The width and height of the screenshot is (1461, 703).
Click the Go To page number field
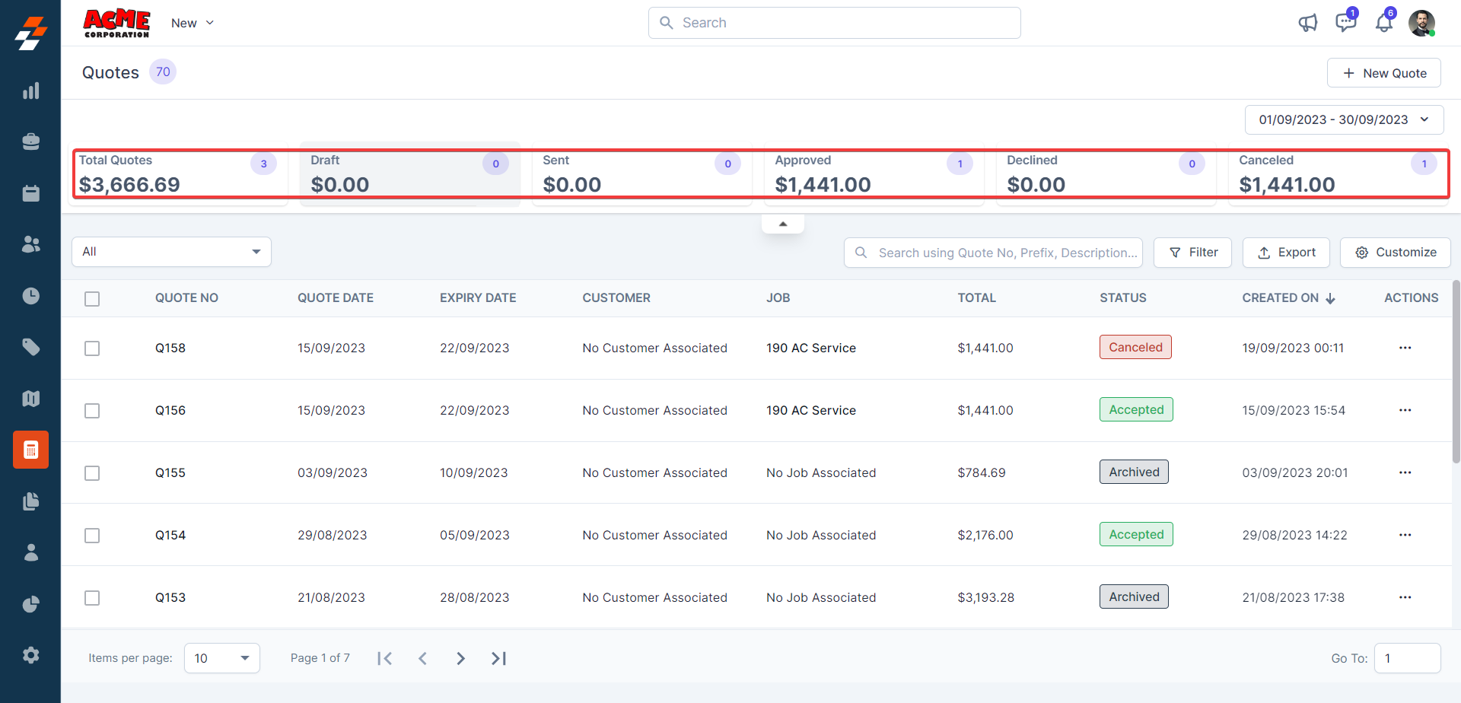click(1407, 658)
